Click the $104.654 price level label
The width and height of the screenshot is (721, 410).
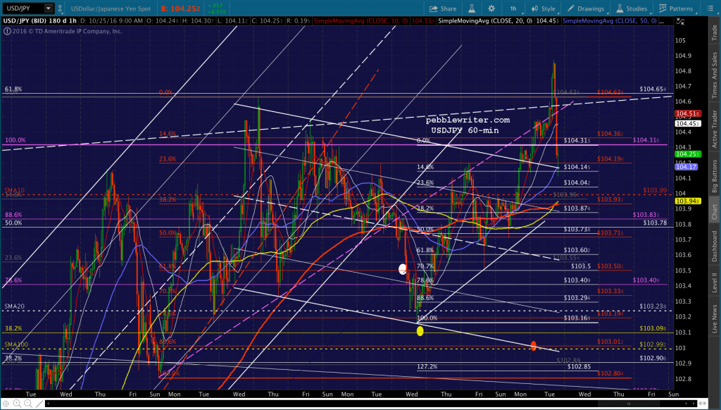pyautogui.click(x=653, y=89)
